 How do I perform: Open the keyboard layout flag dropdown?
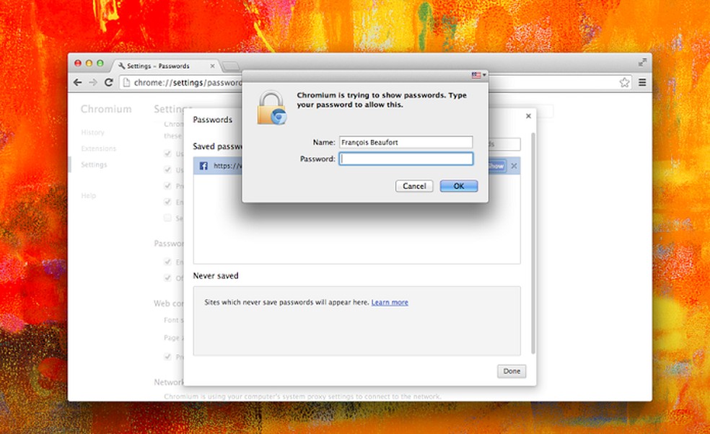click(x=478, y=74)
